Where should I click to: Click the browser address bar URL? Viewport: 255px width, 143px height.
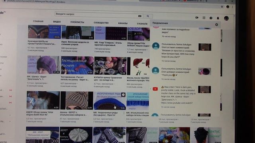(x=36, y=2)
